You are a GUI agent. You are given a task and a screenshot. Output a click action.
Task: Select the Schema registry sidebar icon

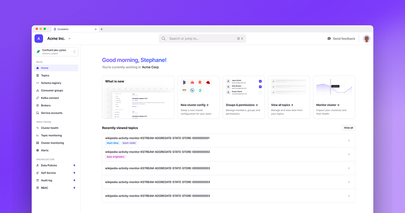pos(38,83)
